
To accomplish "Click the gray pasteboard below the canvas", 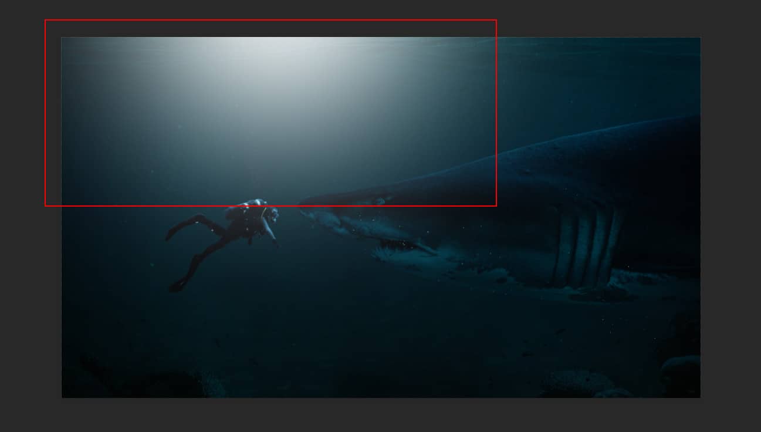I will pos(380,416).
